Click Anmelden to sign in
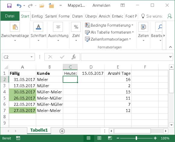 (x=101, y=5)
